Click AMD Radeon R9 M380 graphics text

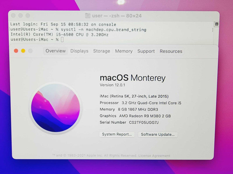[x=145, y=116]
